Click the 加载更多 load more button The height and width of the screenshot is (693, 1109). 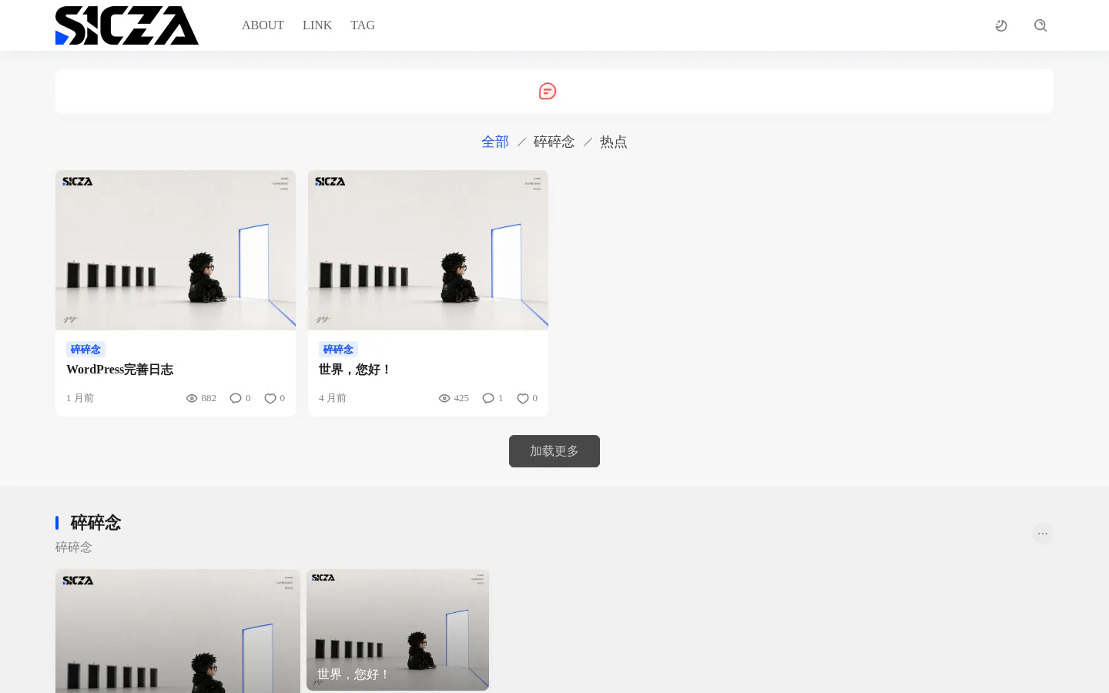coord(554,451)
